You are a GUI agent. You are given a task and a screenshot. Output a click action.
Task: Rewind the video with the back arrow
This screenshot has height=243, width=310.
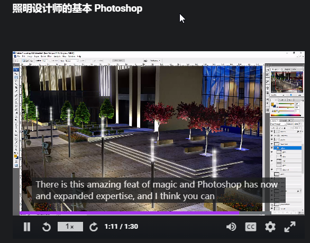point(47,227)
